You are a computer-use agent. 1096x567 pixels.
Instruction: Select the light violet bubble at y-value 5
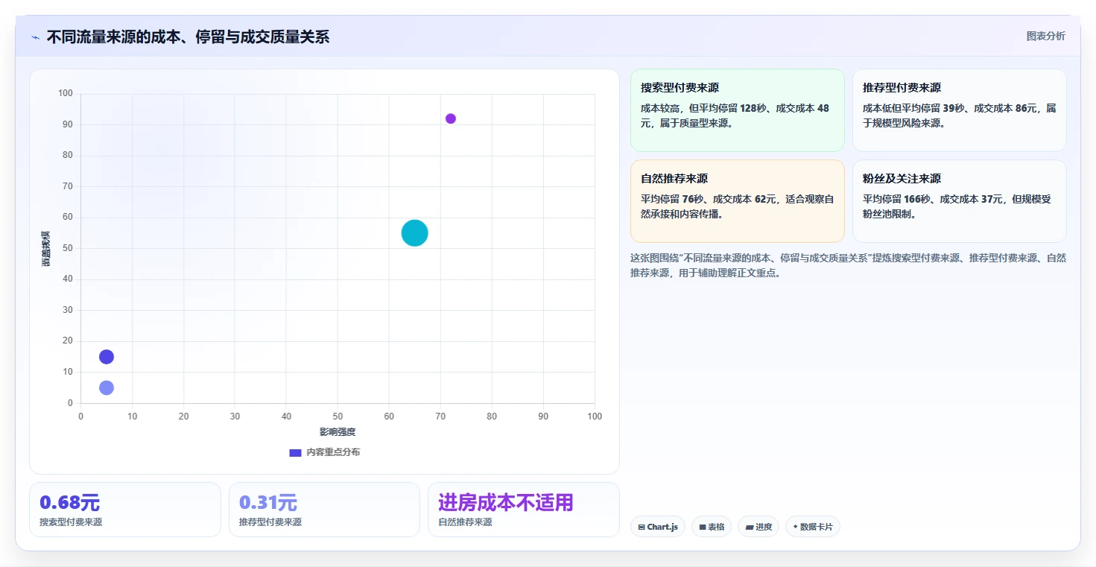(x=107, y=387)
